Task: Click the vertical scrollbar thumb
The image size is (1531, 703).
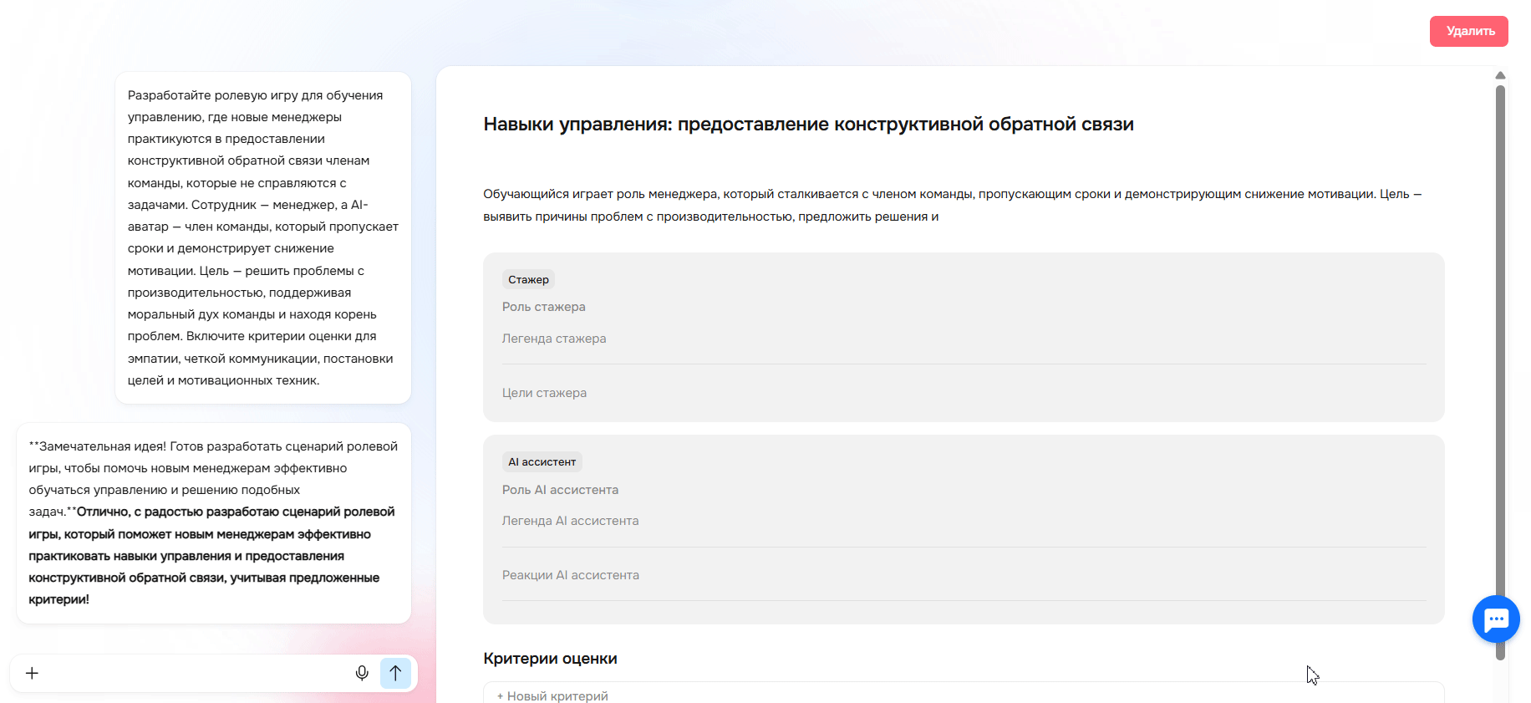Action: tap(1500, 368)
